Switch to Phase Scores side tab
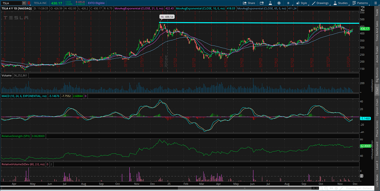 click(x=377, y=128)
